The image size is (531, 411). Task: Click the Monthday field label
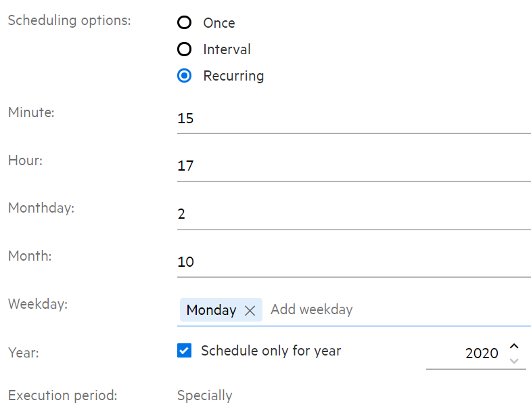[41, 208]
